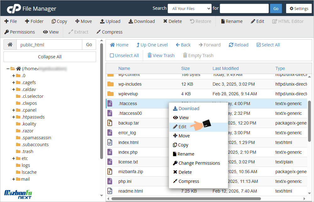The width and height of the screenshot is (314, 202).
Task: Expand the mail folder in tree
Action: tap(14, 179)
